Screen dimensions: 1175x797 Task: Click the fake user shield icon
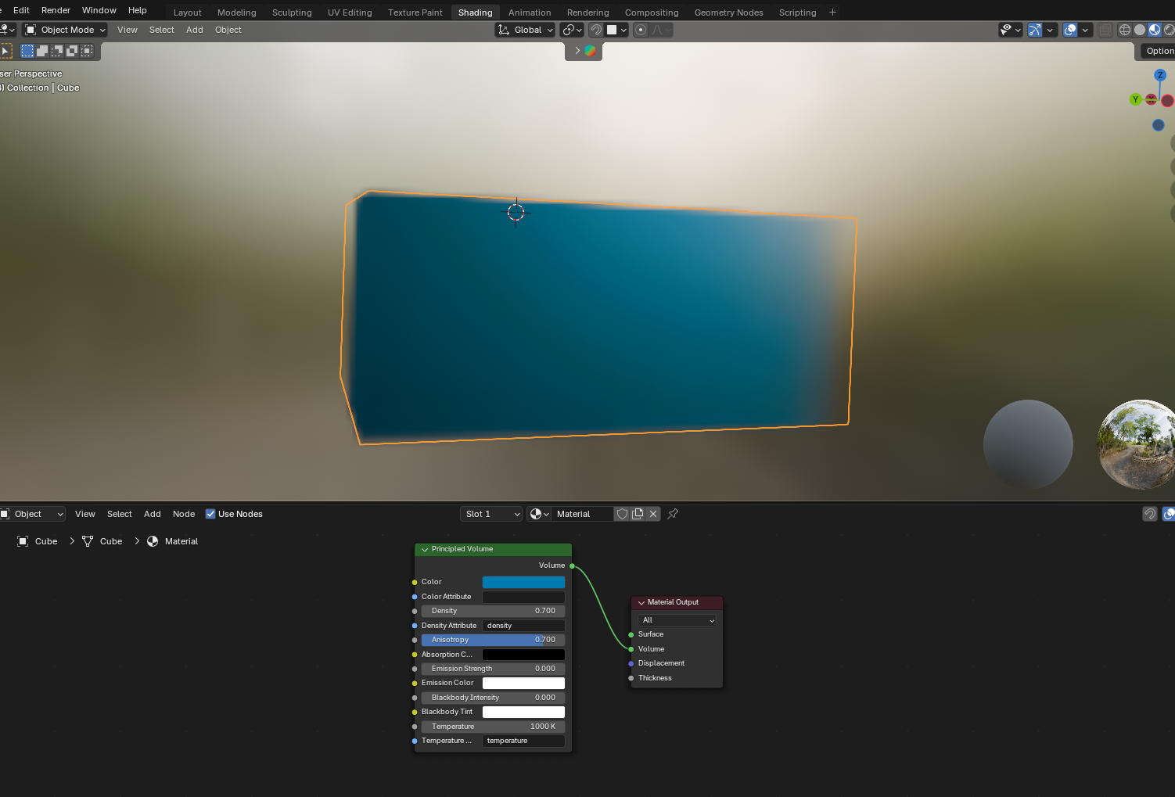click(x=622, y=514)
